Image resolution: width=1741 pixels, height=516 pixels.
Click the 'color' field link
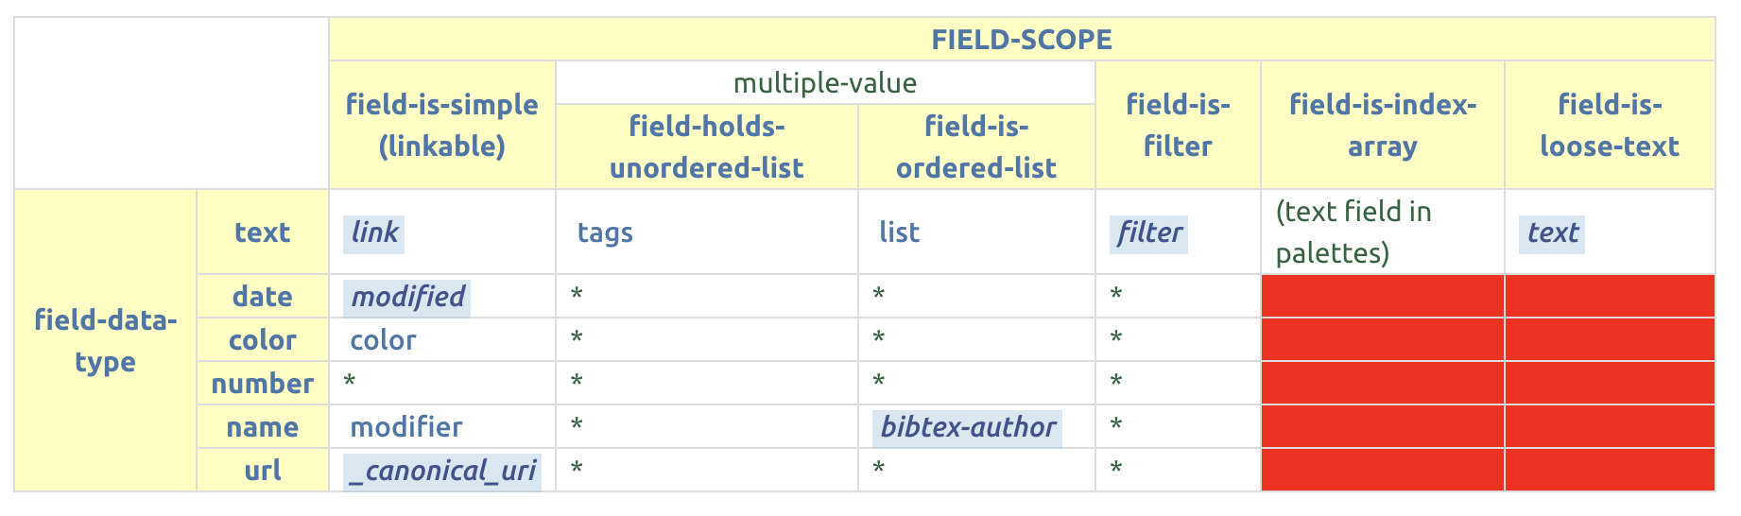(x=383, y=340)
